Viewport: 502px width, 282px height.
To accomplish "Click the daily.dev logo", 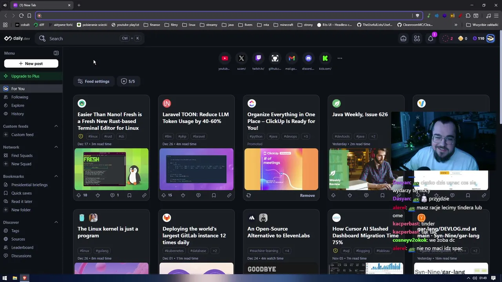I will 17,38.
